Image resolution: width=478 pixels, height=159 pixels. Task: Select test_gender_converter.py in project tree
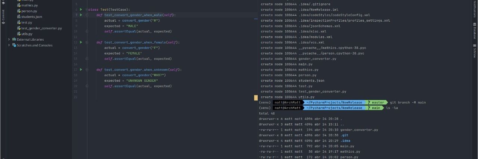pos(41,28)
